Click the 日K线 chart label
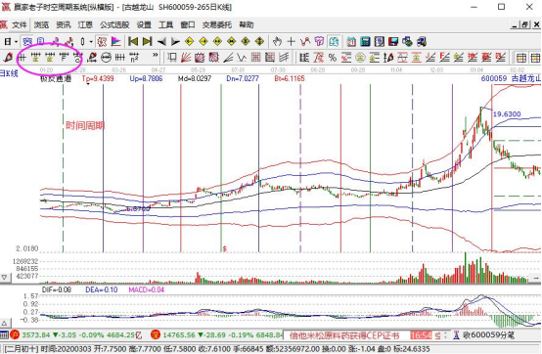Viewport: 542px width, 354px height. pos(9,73)
